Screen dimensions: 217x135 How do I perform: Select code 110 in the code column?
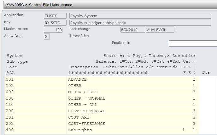10,105
